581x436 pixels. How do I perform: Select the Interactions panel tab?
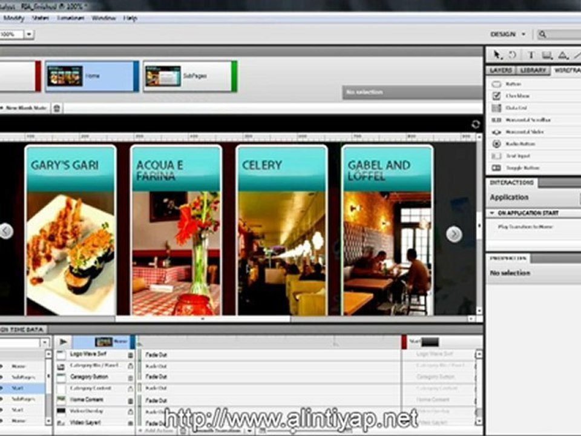pyautogui.click(x=512, y=183)
